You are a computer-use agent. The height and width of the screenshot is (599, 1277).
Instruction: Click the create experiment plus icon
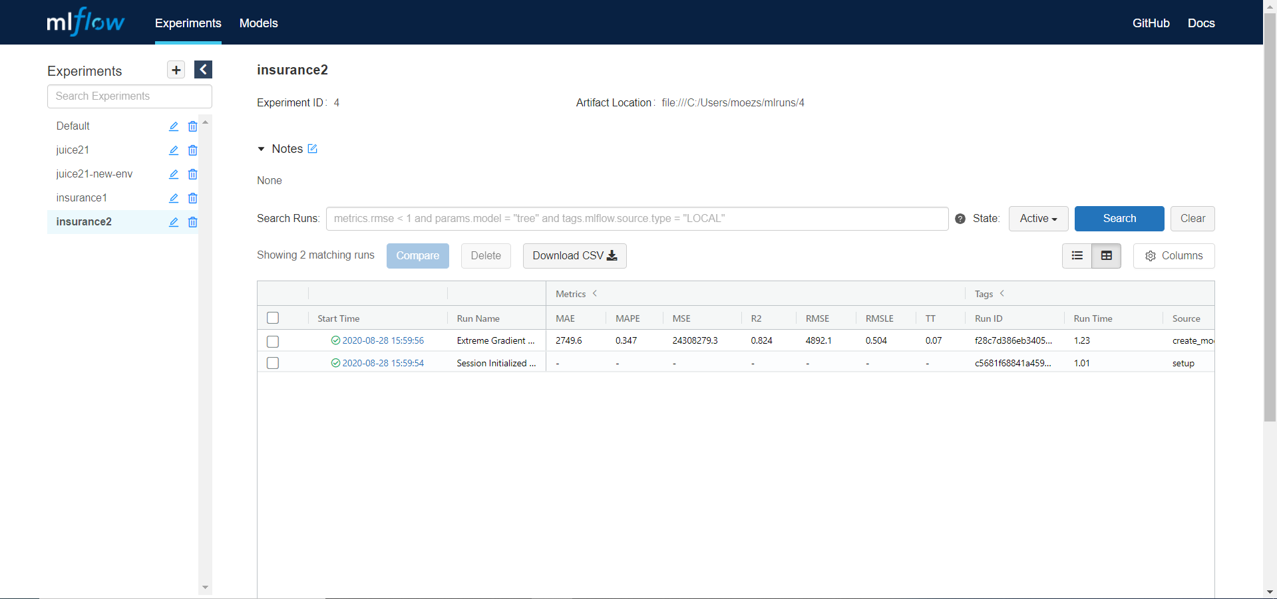pos(176,70)
